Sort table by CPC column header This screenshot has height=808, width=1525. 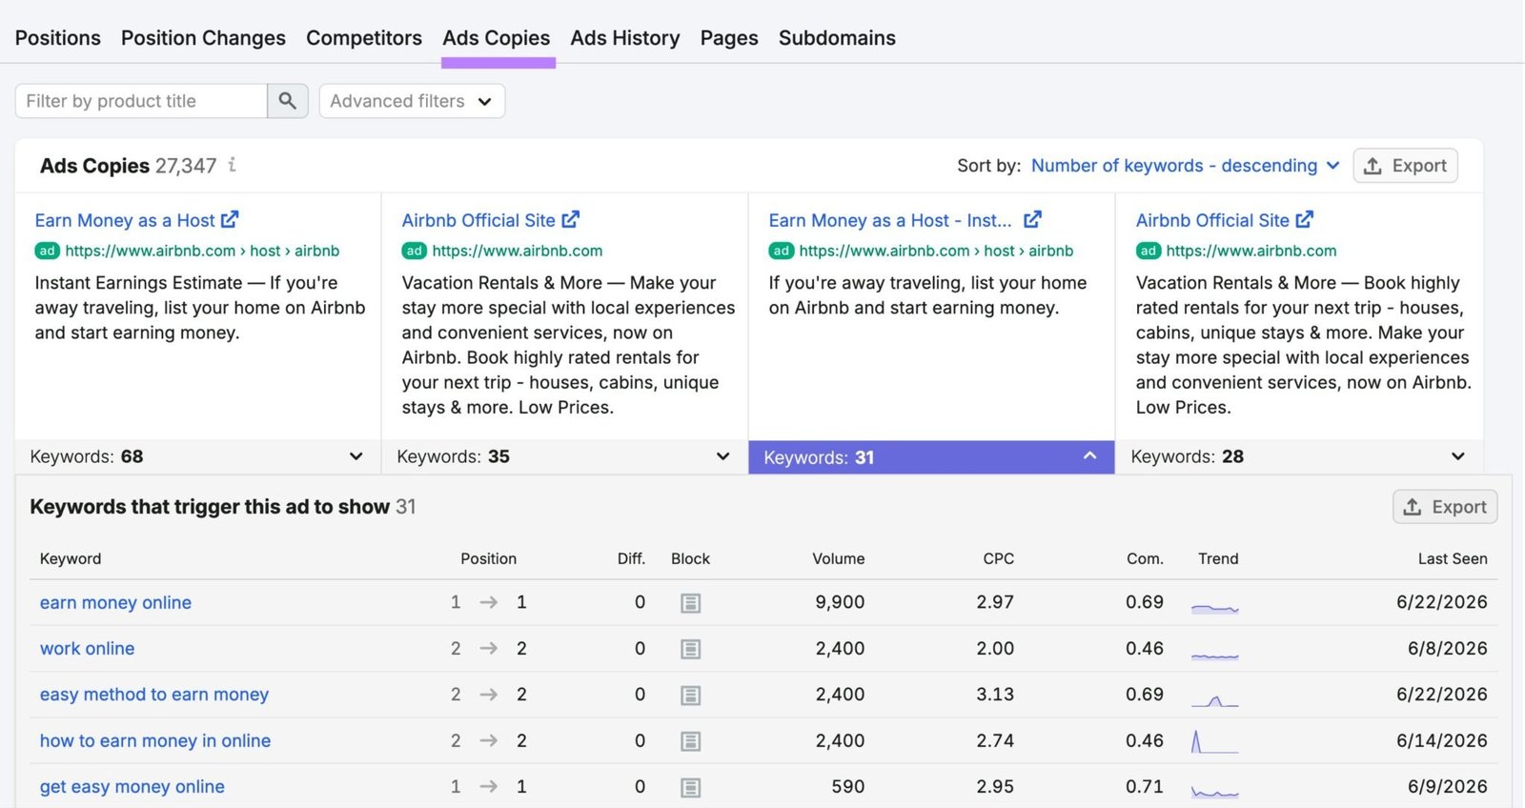point(999,558)
